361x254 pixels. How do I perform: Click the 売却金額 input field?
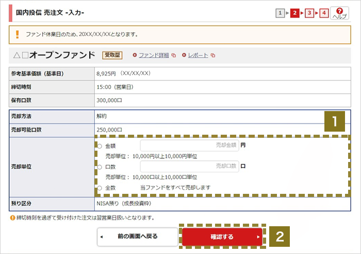189,145
